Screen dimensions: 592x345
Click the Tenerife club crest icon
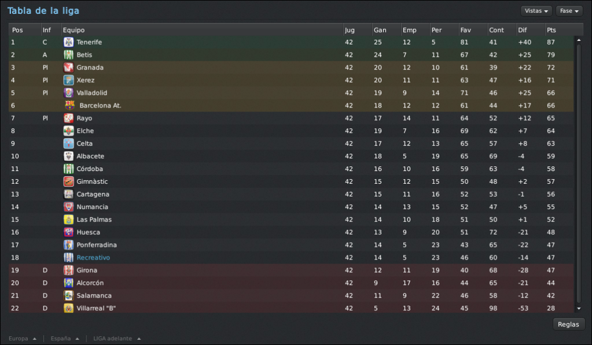point(68,42)
